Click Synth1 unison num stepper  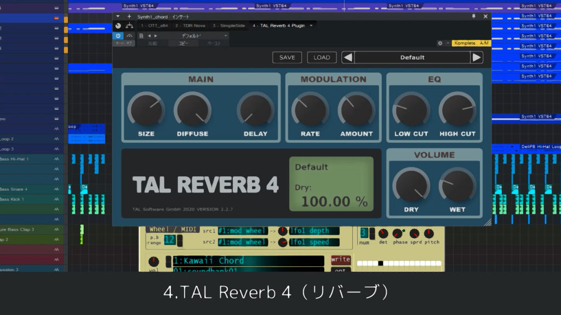click(372, 233)
